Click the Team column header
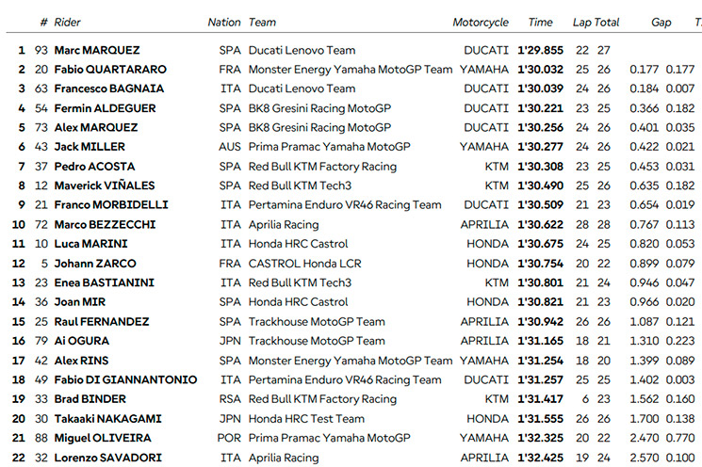 pyautogui.click(x=262, y=23)
